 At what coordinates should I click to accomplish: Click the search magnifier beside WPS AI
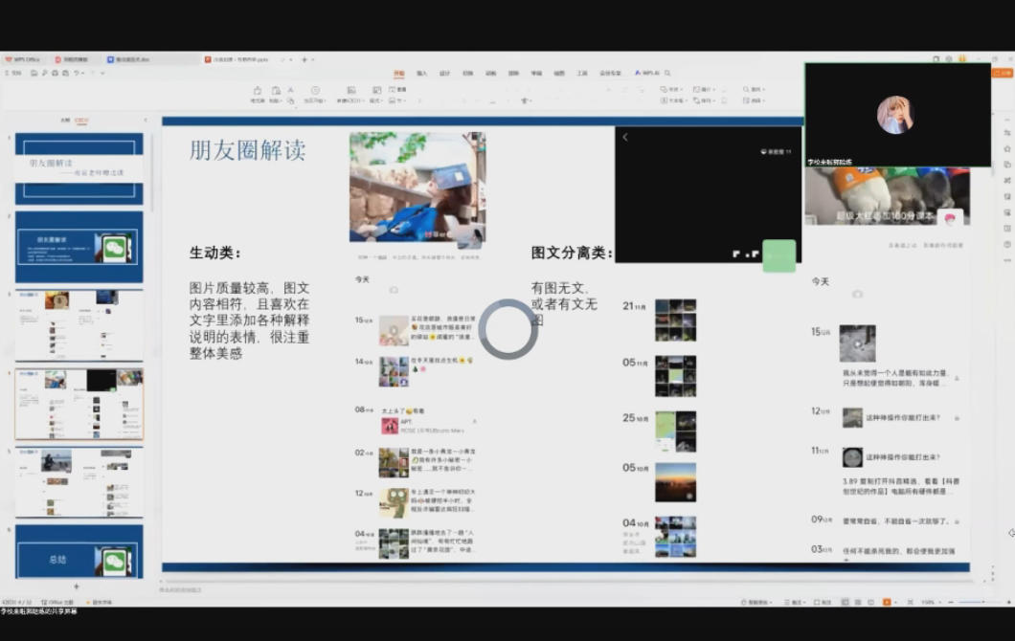tap(667, 73)
